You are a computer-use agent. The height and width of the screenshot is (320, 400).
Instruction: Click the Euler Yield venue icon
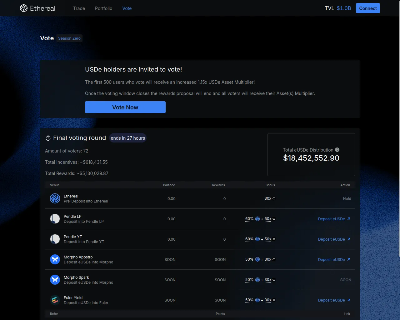[55, 300]
